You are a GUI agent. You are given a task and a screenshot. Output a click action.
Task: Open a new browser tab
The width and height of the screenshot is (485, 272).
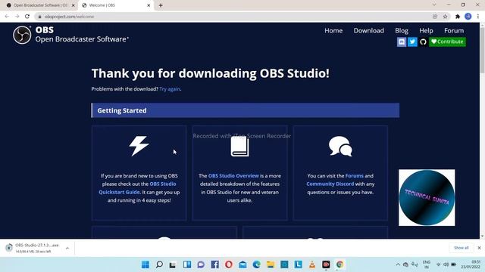point(161,5)
